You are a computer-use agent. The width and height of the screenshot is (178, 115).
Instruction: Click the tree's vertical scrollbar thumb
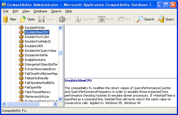click(60, 53)
